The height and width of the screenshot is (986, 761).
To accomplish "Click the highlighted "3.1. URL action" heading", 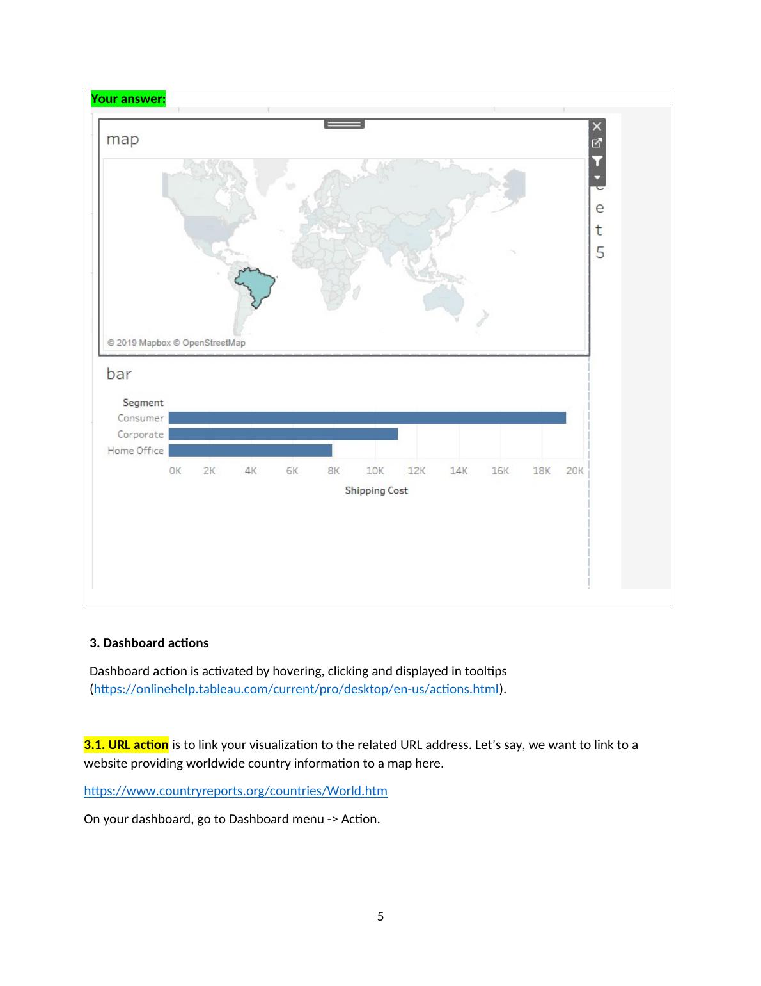I will (126, 745).
